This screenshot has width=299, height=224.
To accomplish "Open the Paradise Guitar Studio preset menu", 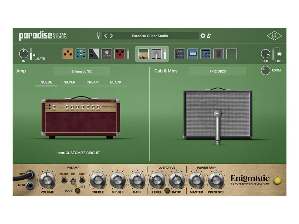I will [150, 36].
